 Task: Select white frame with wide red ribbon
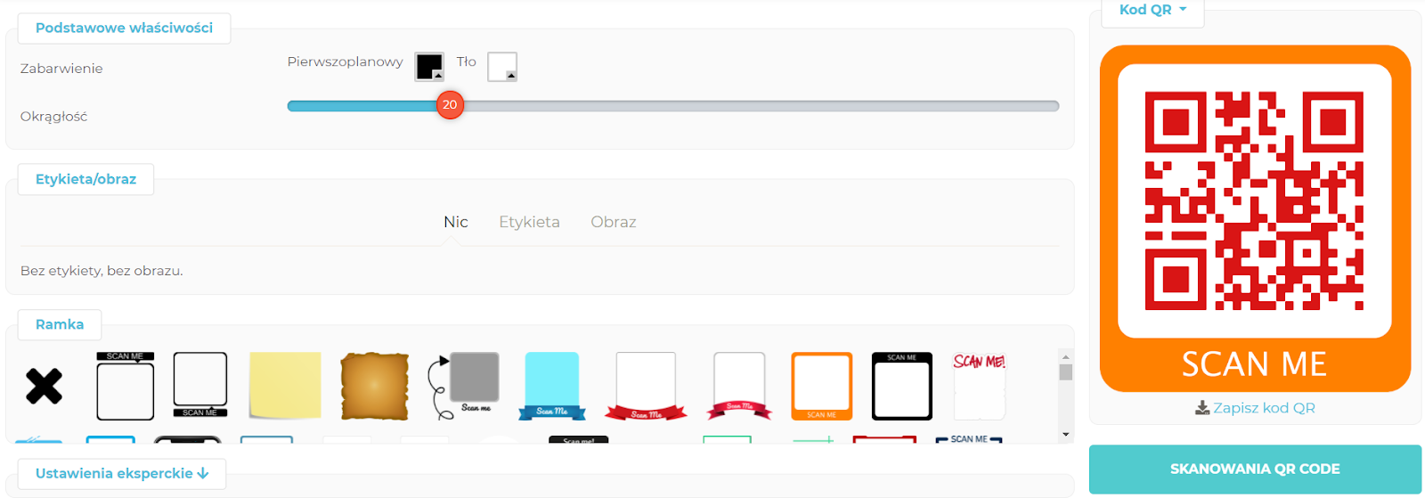tap(646, 386)
